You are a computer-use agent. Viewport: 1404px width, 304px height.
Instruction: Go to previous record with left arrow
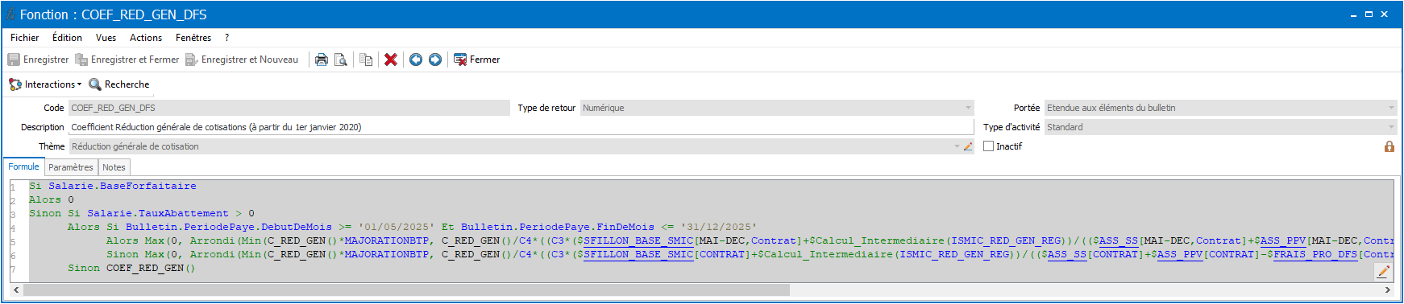(416, 60)
